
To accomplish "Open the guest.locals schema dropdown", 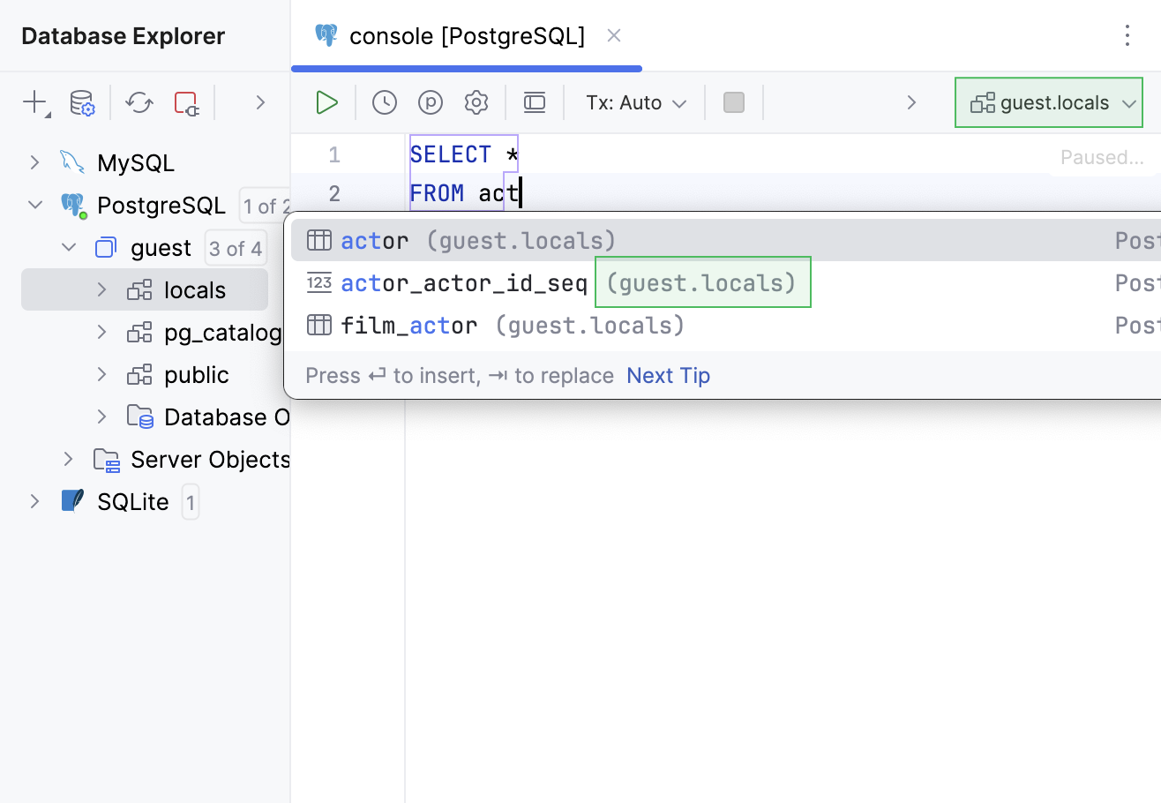I will pos(1049,103).
